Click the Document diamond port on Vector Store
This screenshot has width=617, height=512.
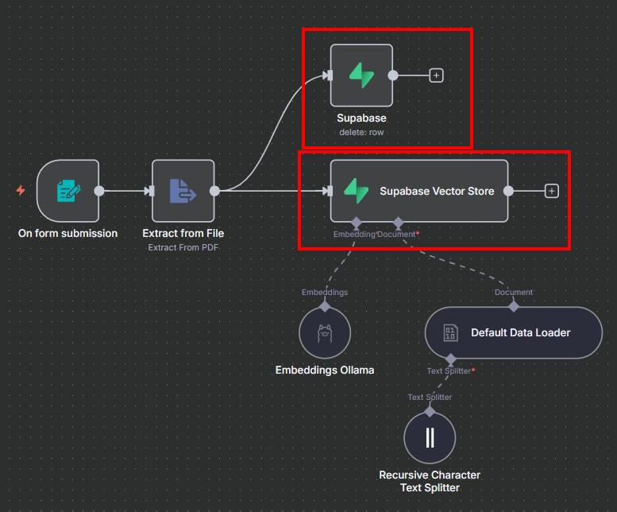pyautogui.click(x=399, y=222)
